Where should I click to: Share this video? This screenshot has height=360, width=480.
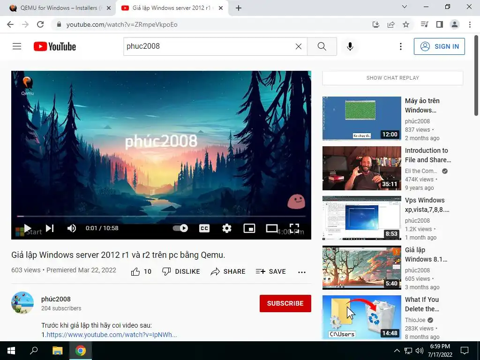[228, 271]
